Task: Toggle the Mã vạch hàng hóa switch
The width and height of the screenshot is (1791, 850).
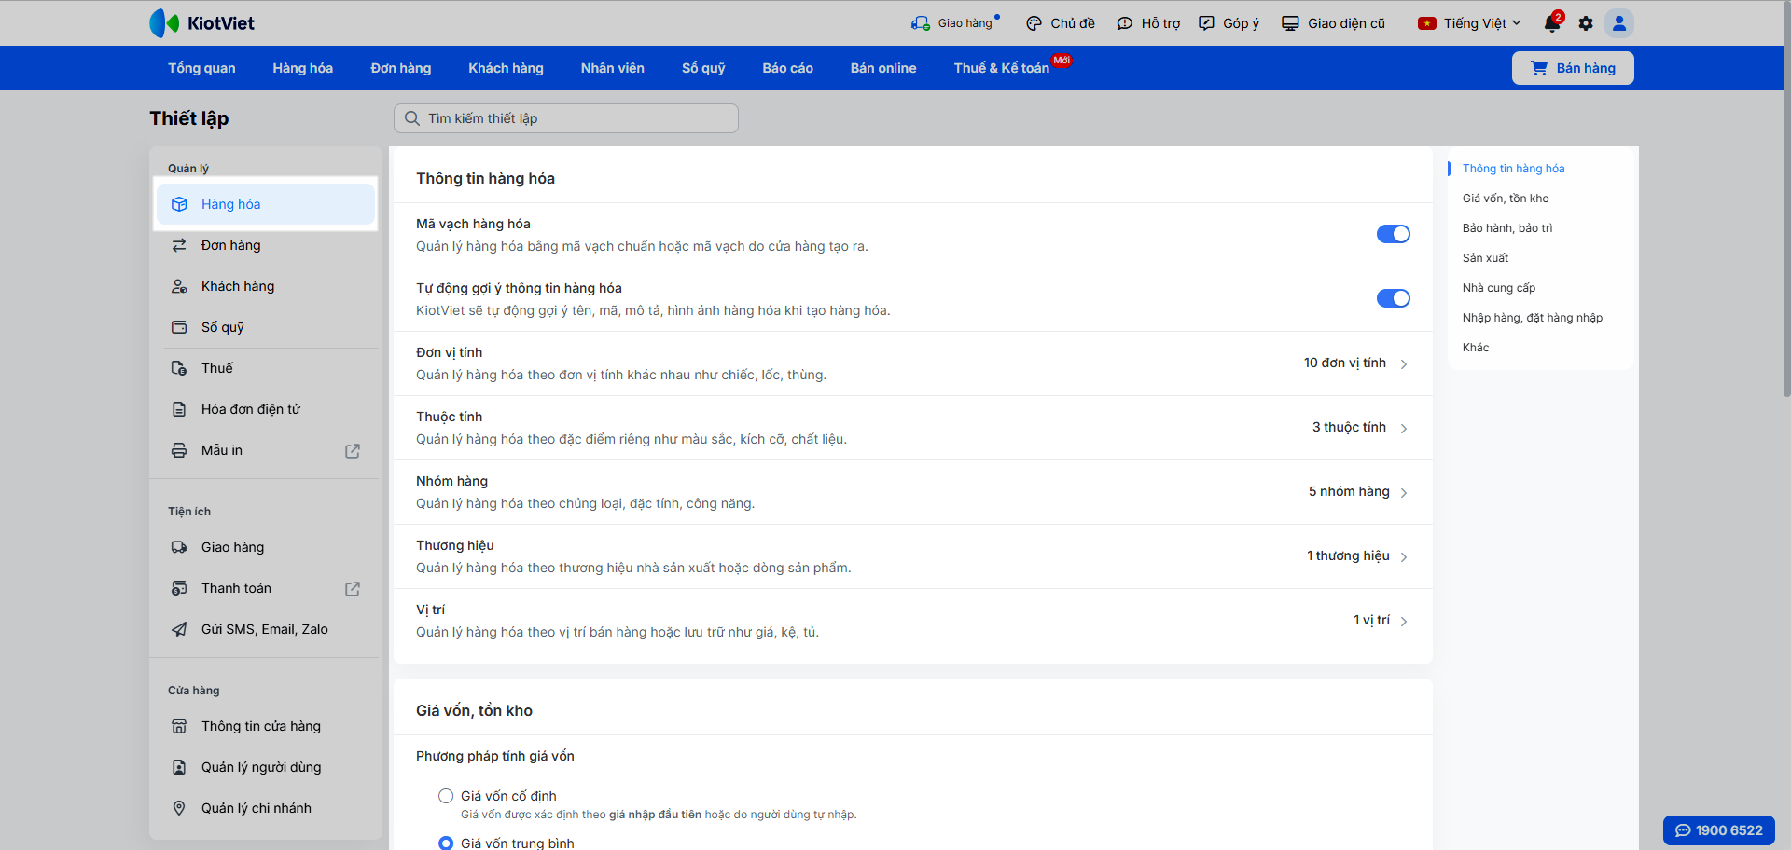Action: [x=1394, y=234]
